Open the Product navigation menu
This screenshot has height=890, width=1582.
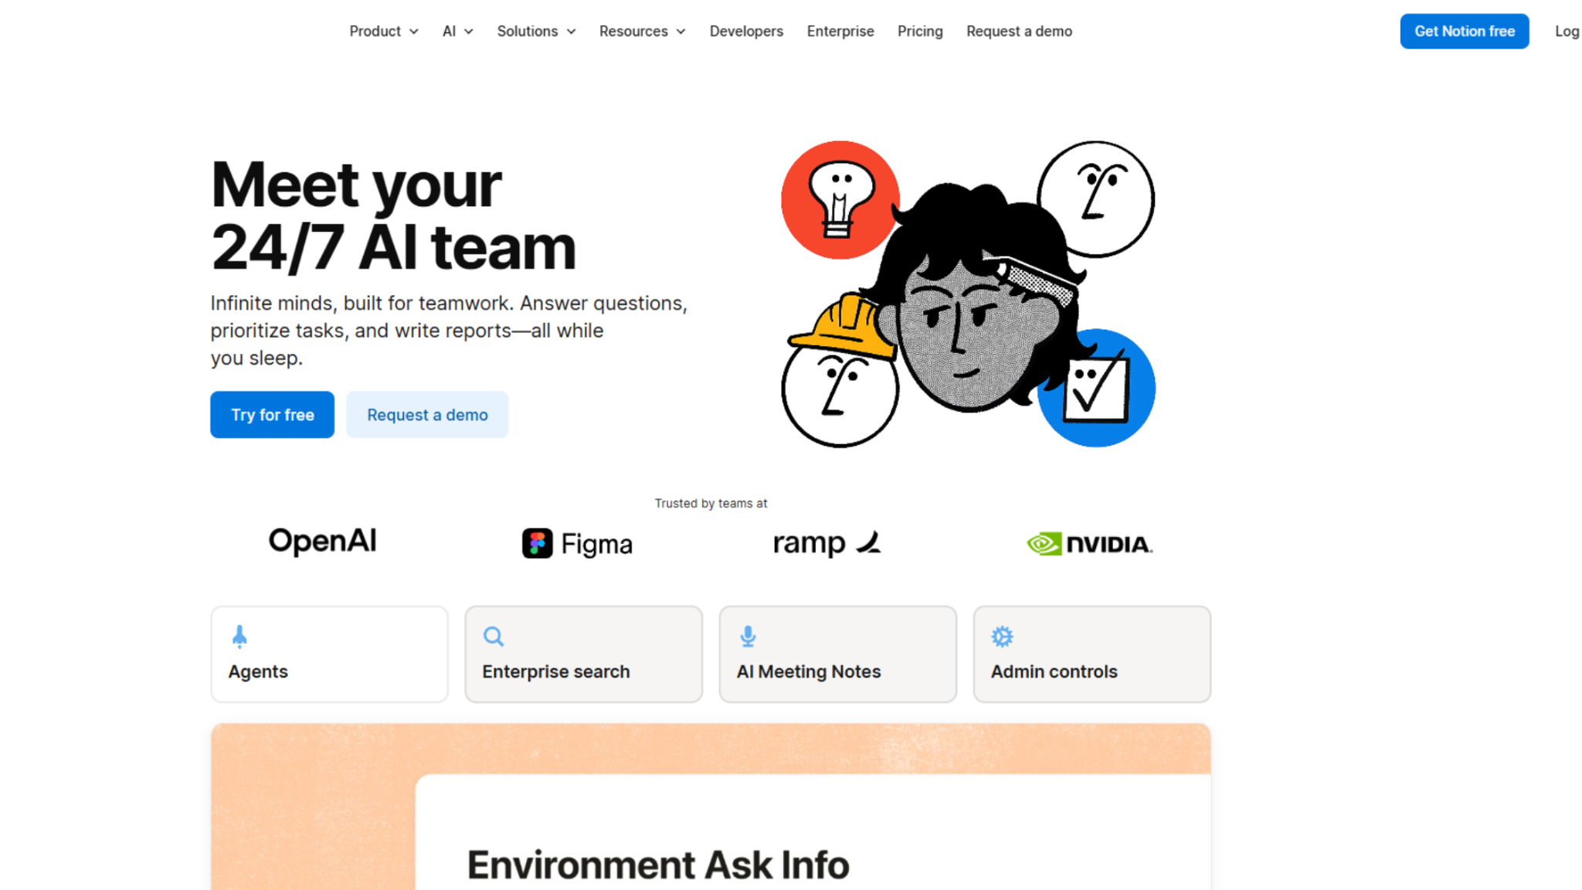[x=384, y=31]
